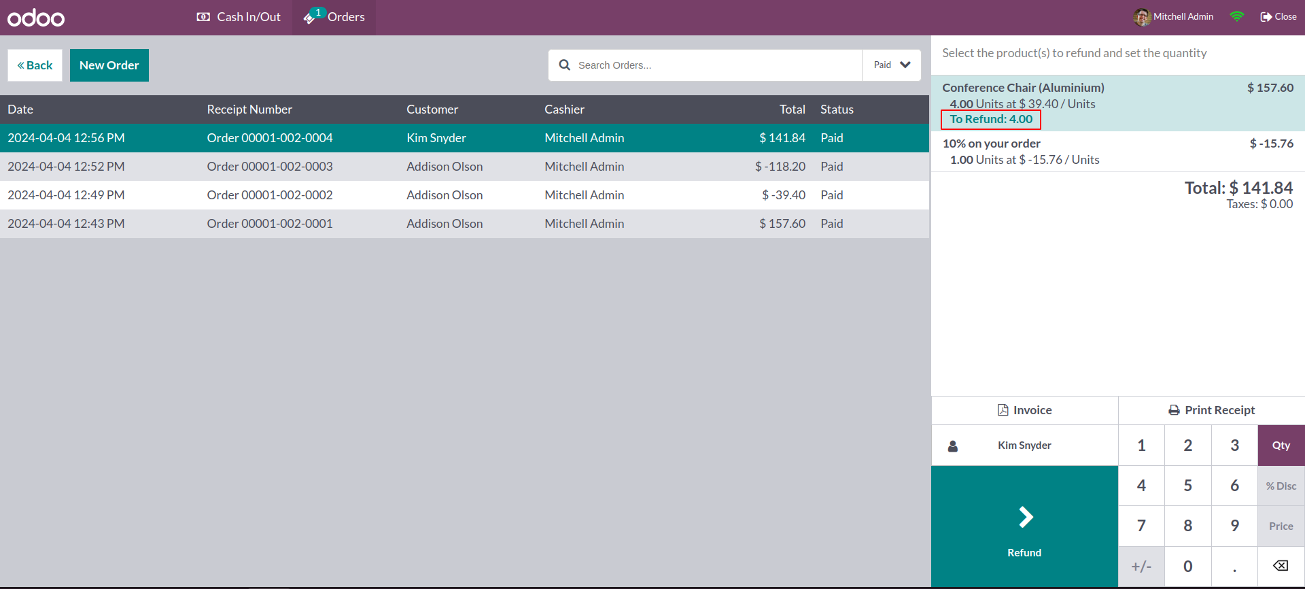The image size is (1305, 589).
Task: Tap numpad key 5
Action: click(1188, 486)
